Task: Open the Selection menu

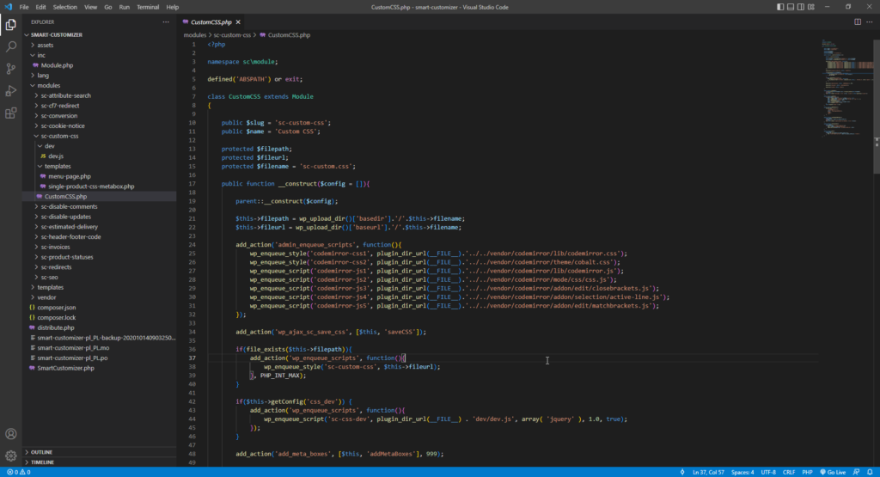Action: click(64, 7)
